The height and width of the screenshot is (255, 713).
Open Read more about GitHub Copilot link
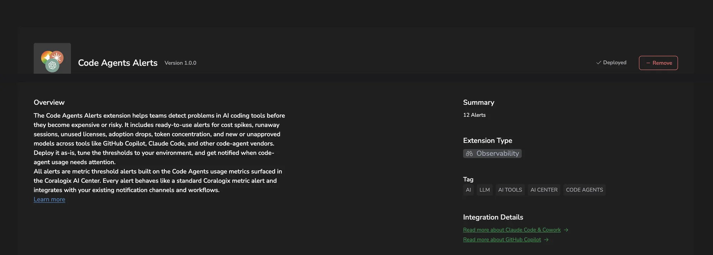(502, 239)
